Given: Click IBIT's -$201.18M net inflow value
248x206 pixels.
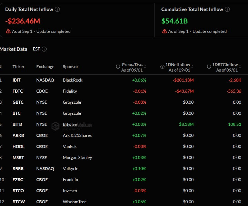Looking at the screenshot, I should pyautogui.click(x=183, y=80).
